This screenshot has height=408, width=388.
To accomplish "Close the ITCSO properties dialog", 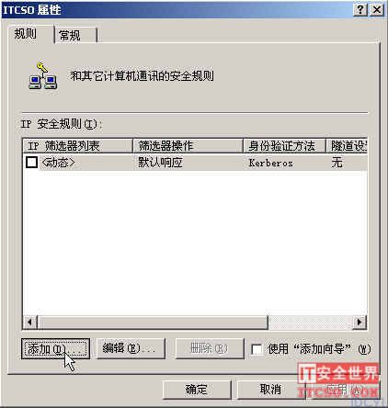I will click(377, 10).
